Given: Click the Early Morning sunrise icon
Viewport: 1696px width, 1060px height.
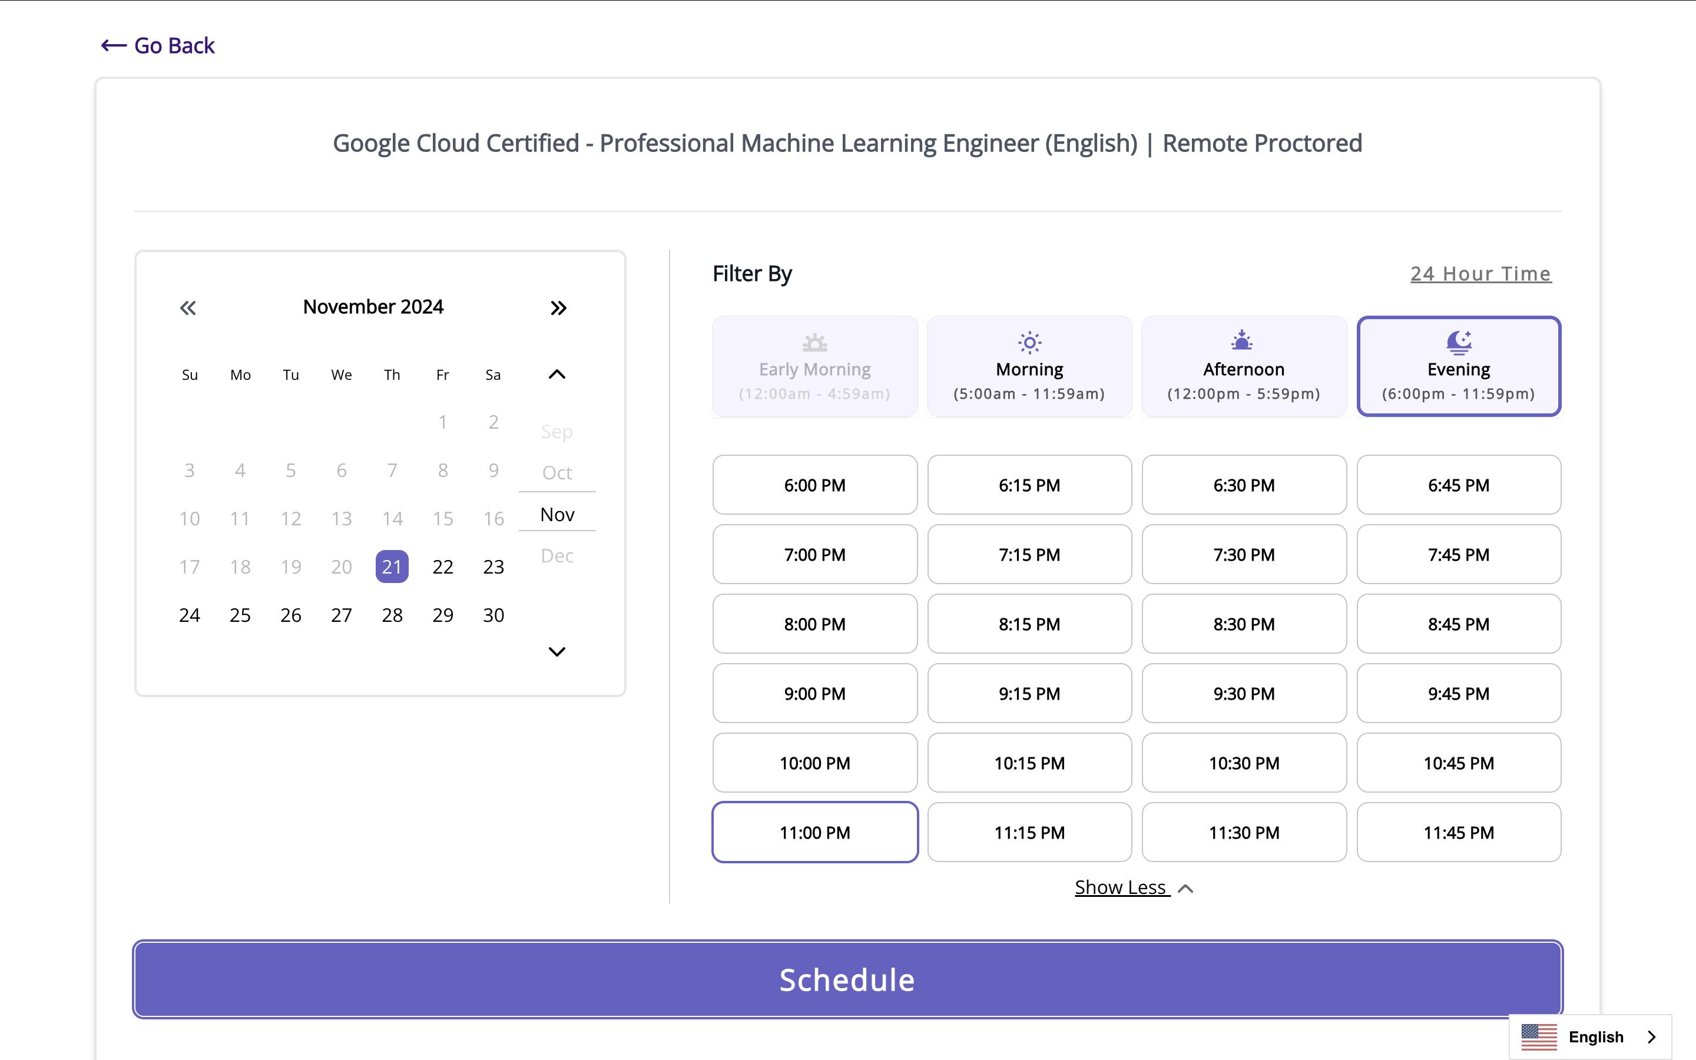Looking at the screenshot, I should click(x=814, y=343).
